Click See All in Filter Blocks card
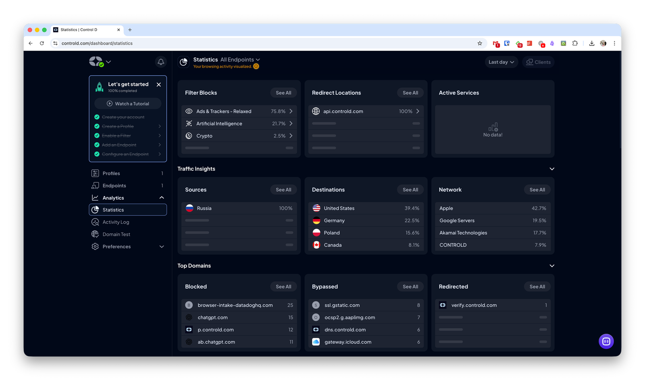The width and height of the screenshot is (645, 380). point(283,93)
